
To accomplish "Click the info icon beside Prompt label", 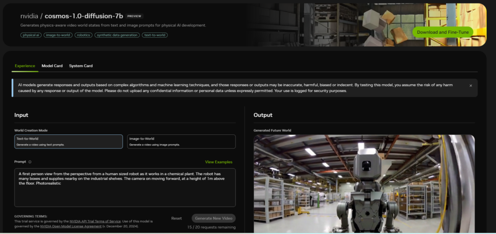I will tap(30, 162).
